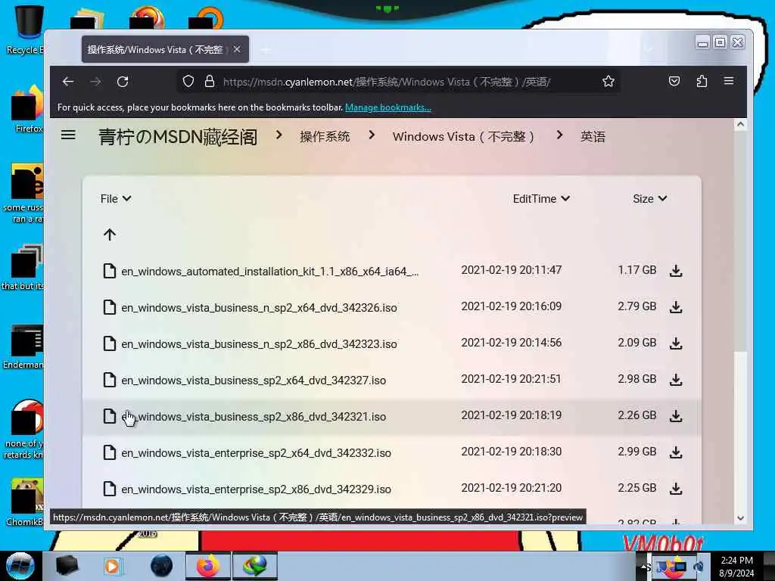Sort the list by EditTime

pos(541,199)
